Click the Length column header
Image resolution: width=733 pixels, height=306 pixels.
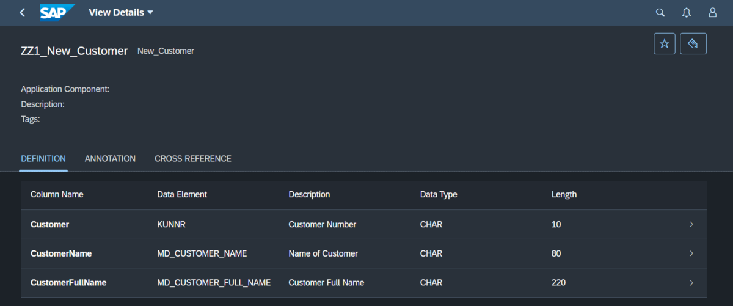click(564, 195)
